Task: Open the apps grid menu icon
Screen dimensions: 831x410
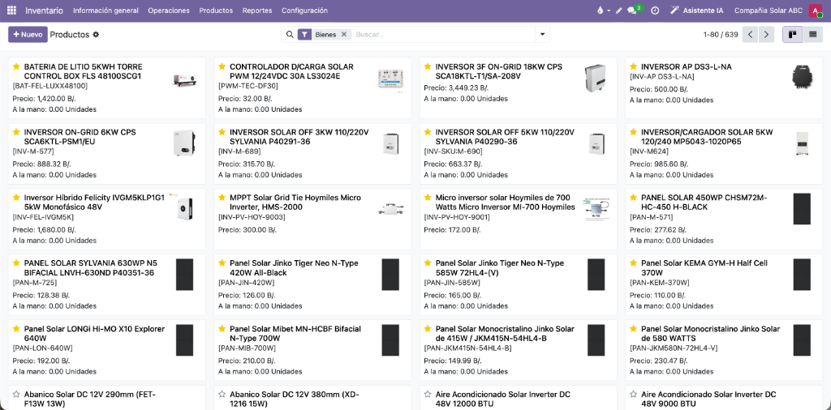Action: pyautogui.click(x=11, y=11)
